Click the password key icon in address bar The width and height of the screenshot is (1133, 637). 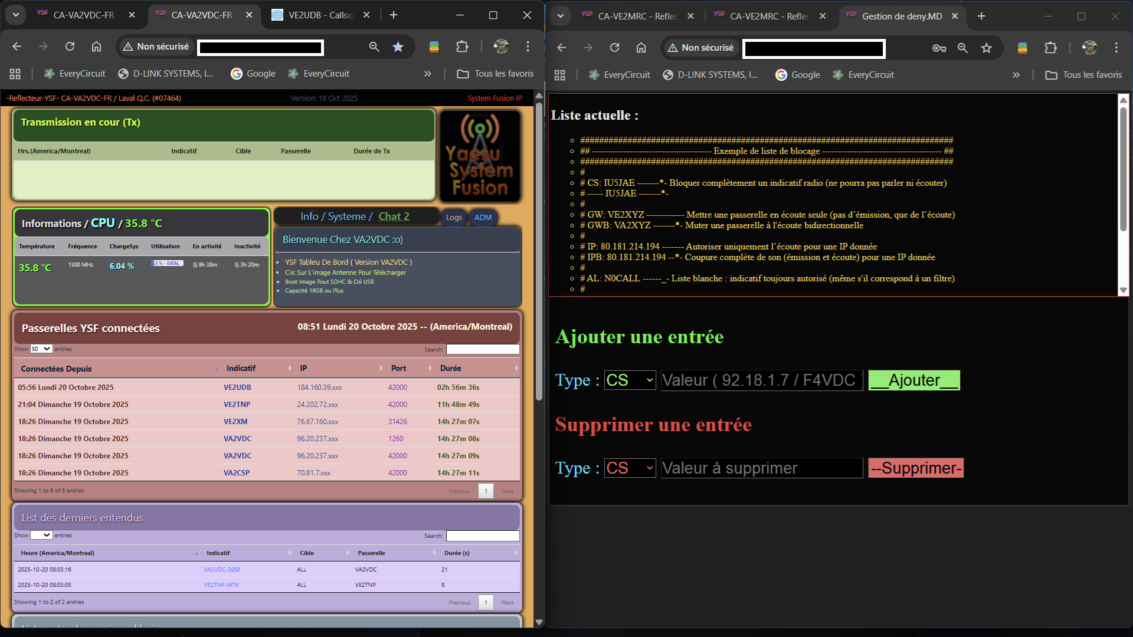pyautogui.click(x=939, y=48)
